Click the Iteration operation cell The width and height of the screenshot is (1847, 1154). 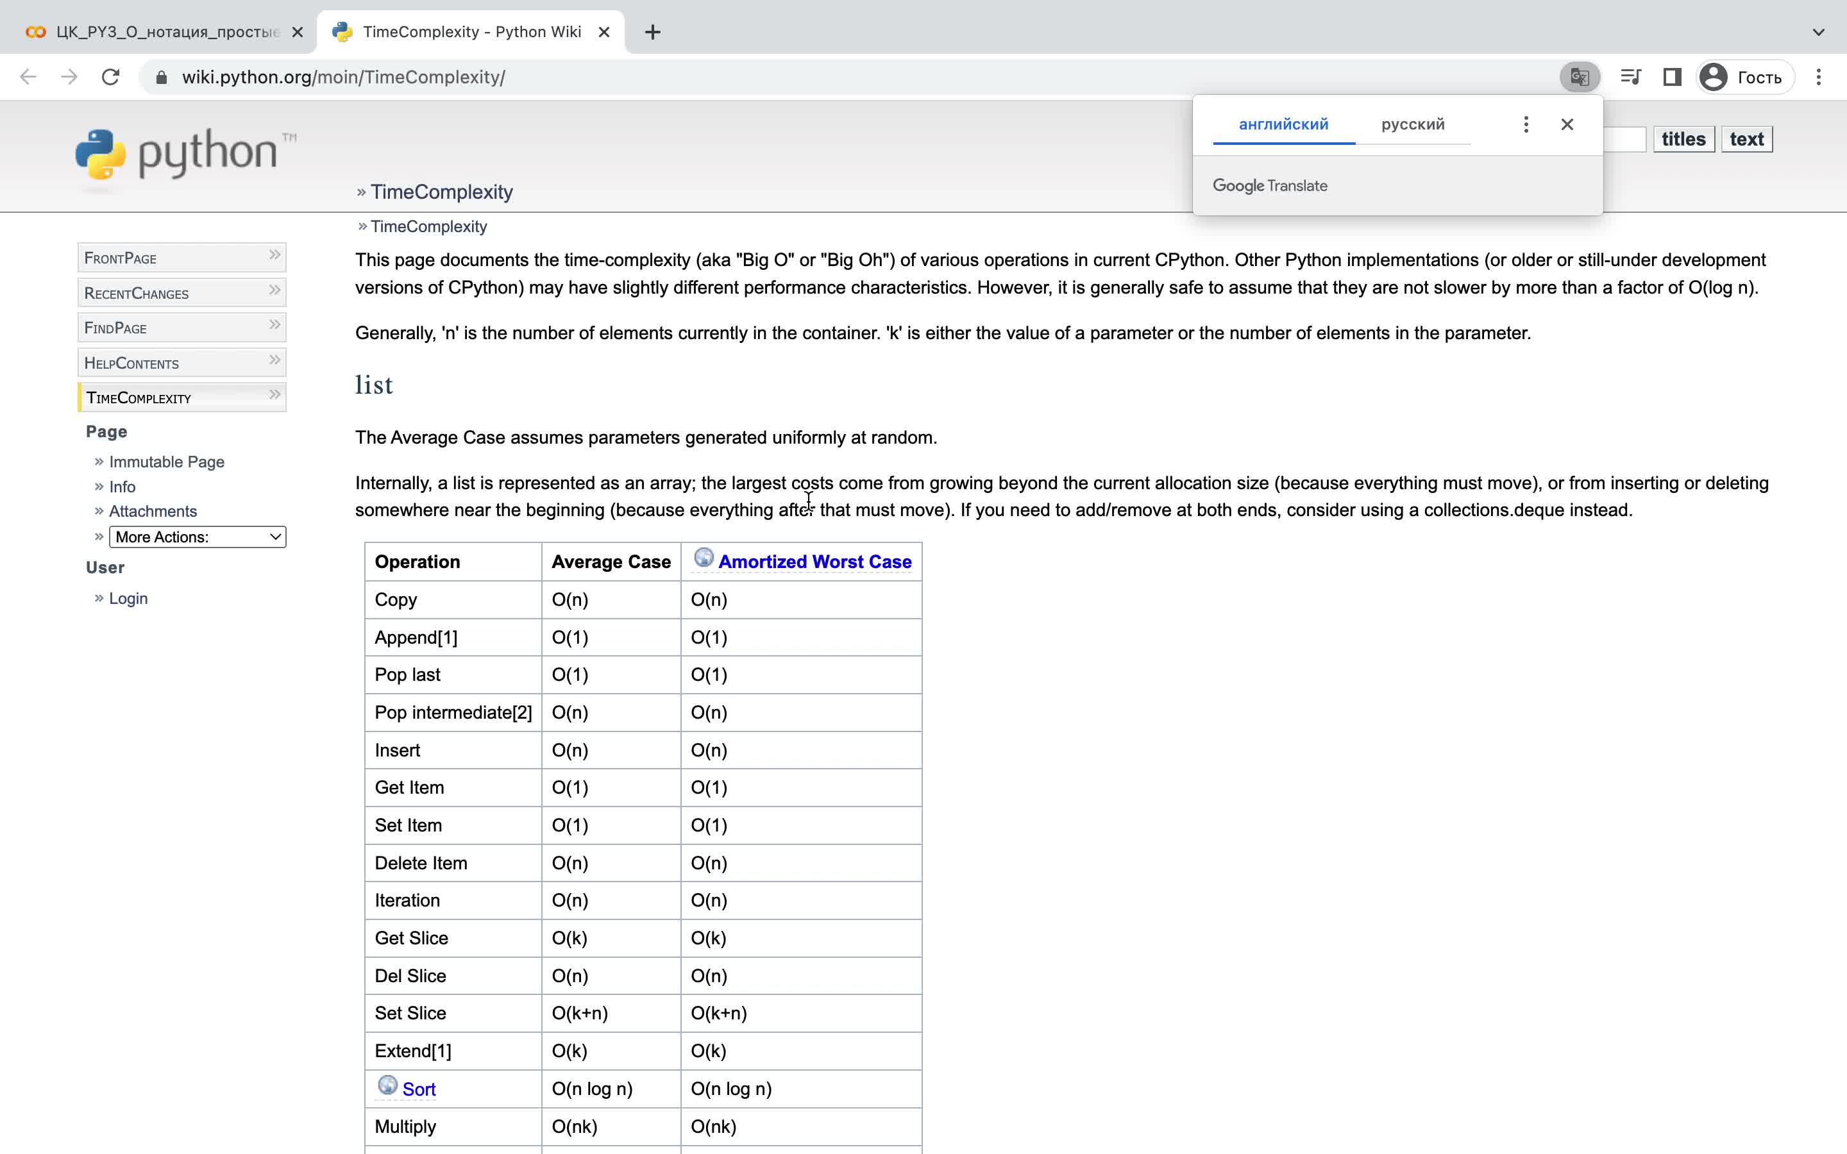(453, 901)
